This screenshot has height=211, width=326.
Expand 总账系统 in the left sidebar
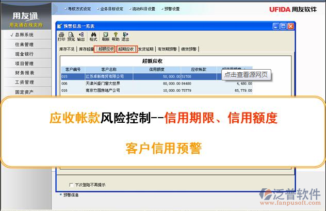coord(24,35)
